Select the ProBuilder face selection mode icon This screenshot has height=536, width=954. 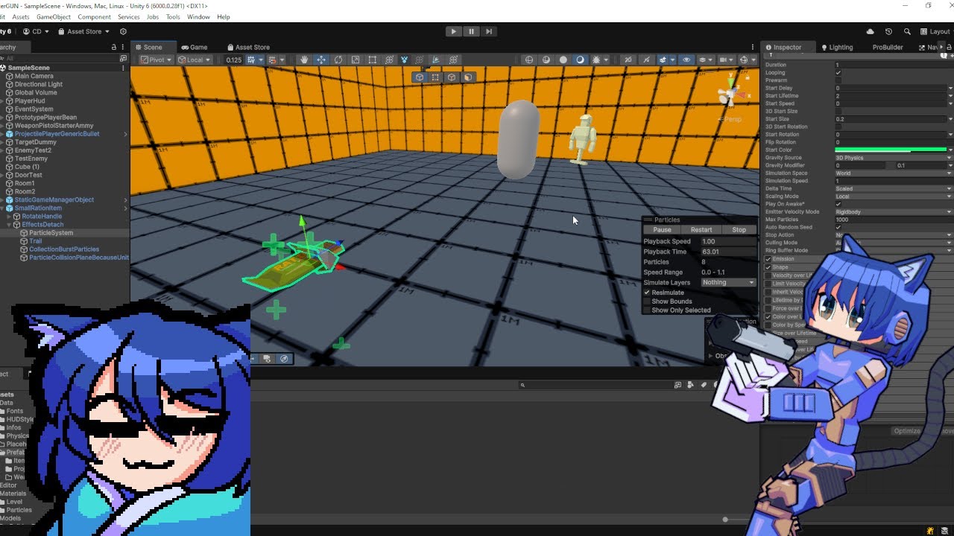468,77
